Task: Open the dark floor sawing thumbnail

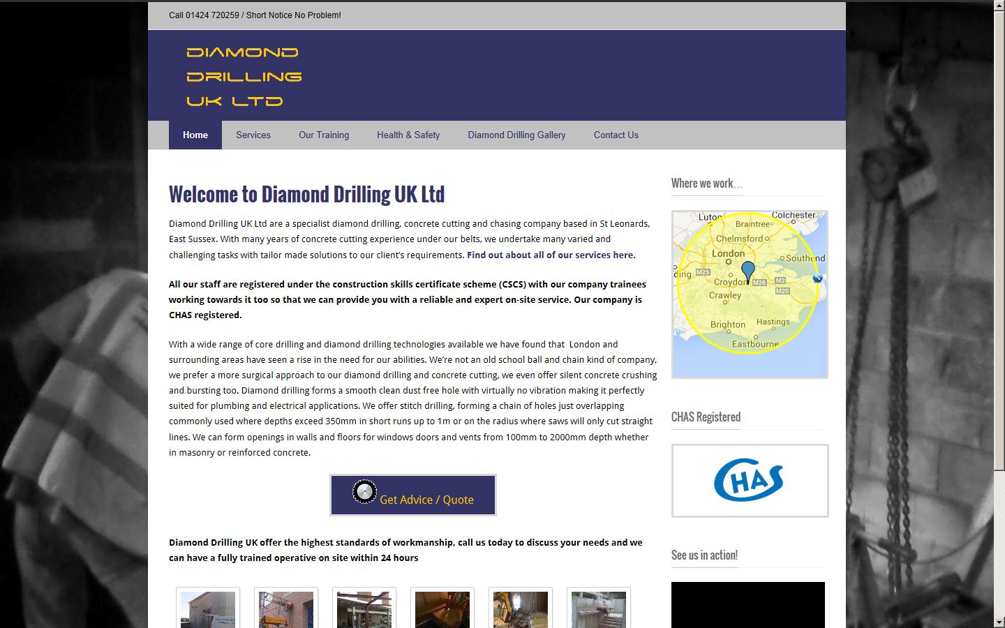Action: point(442,609)
